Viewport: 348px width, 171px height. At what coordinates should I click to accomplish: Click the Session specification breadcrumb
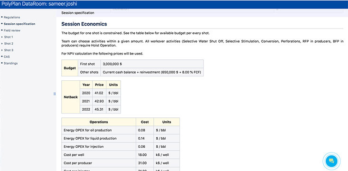click(78, 13)
